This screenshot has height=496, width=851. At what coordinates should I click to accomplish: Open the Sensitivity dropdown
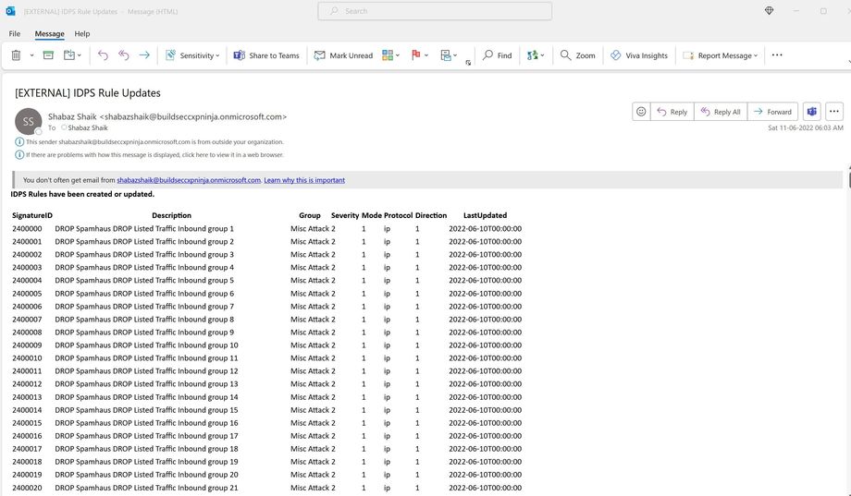point(192,55)
